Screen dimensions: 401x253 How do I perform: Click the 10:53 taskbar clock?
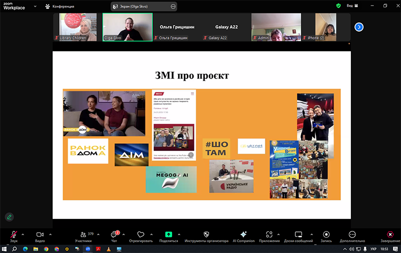384,249
